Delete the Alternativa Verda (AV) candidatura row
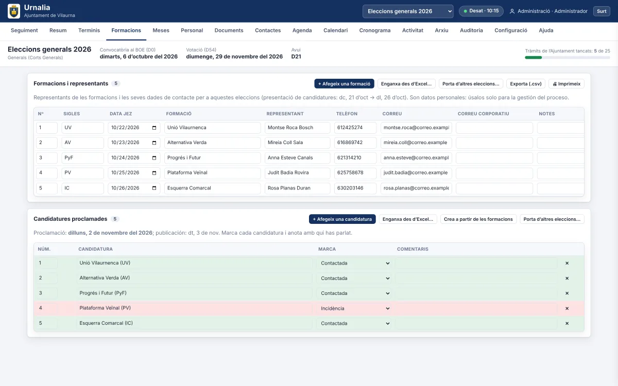This screenshot has height=386, width=618. coord(567,278)
